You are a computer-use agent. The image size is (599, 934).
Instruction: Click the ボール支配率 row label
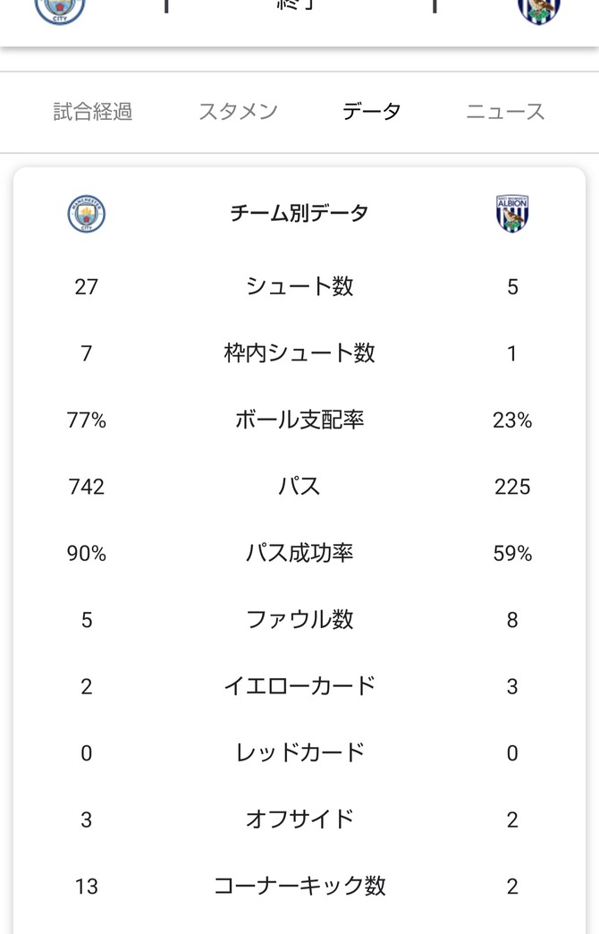point(299,420)
